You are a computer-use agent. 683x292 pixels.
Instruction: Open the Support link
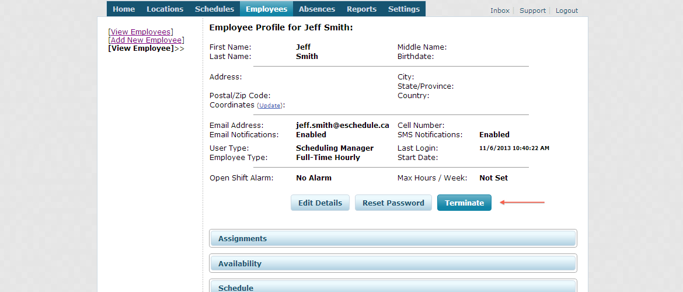pyautogui.click(x=532, y=11)
